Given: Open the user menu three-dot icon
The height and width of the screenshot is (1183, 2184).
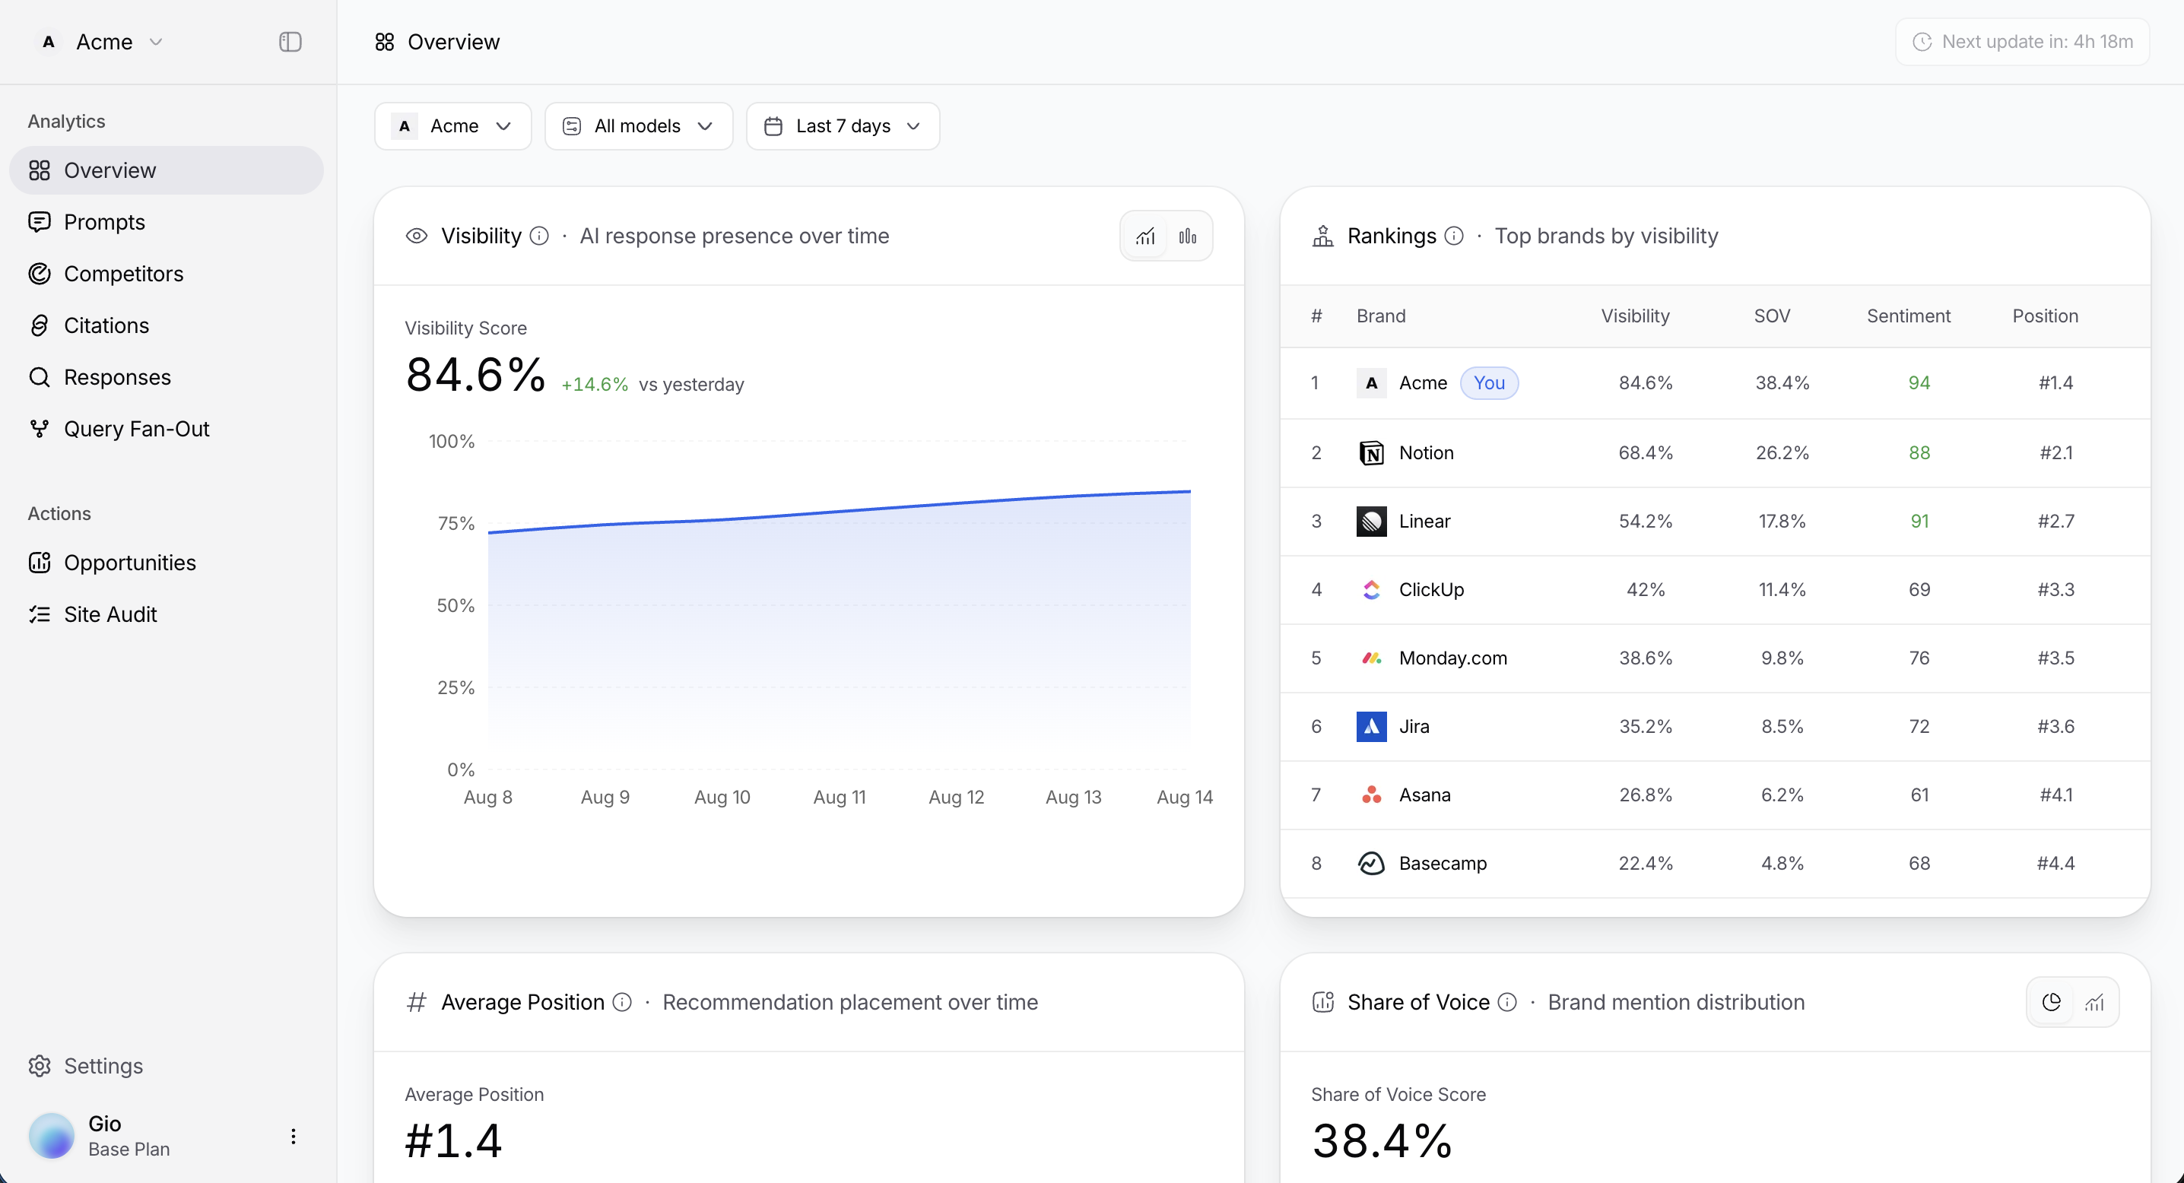Looking at the screenshot, I should [x=294, y=1137].
